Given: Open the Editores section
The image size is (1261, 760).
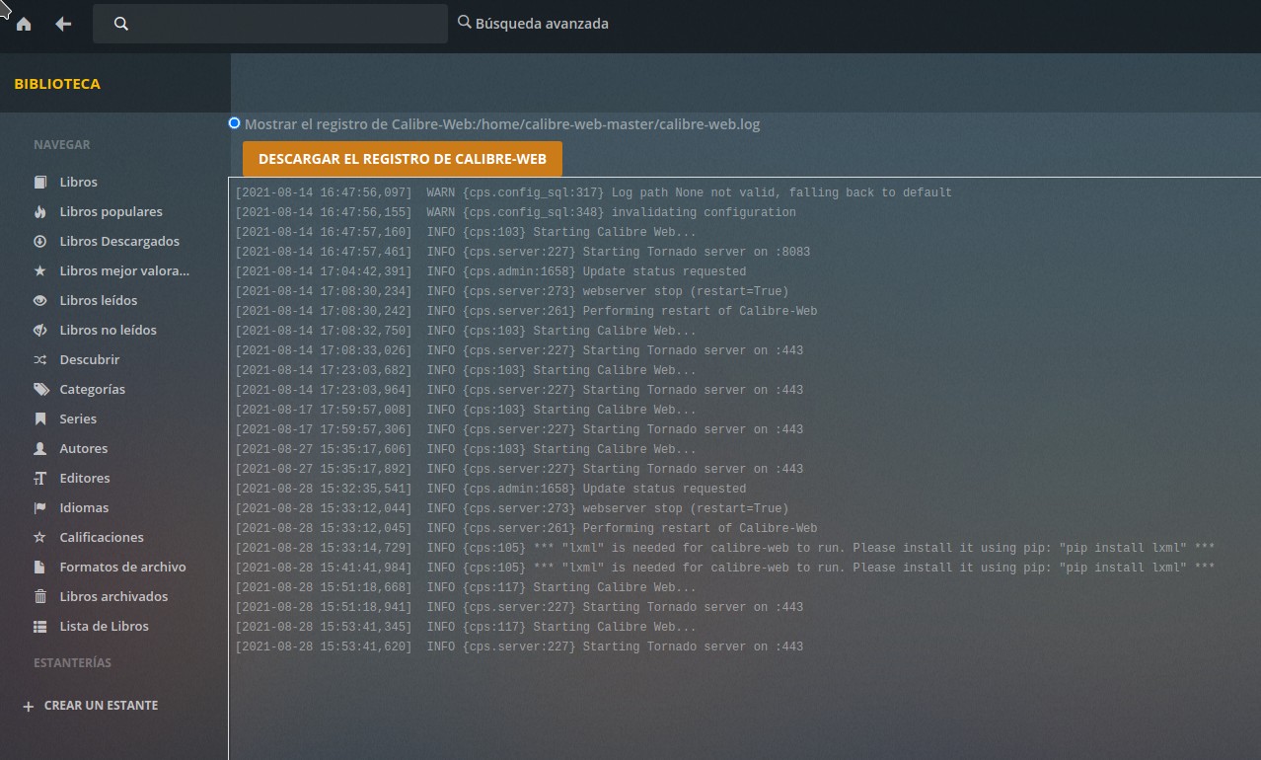Looking at the screenshot, I should (84, 478).
